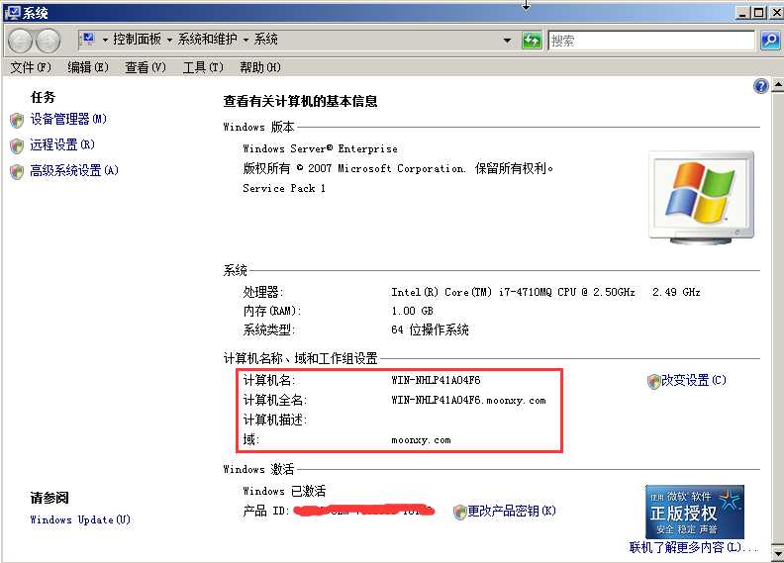Click shield icon beside 远程设置

17,145
